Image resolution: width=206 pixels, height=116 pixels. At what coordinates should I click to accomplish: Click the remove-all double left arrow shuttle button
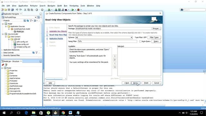pos(115,67)
